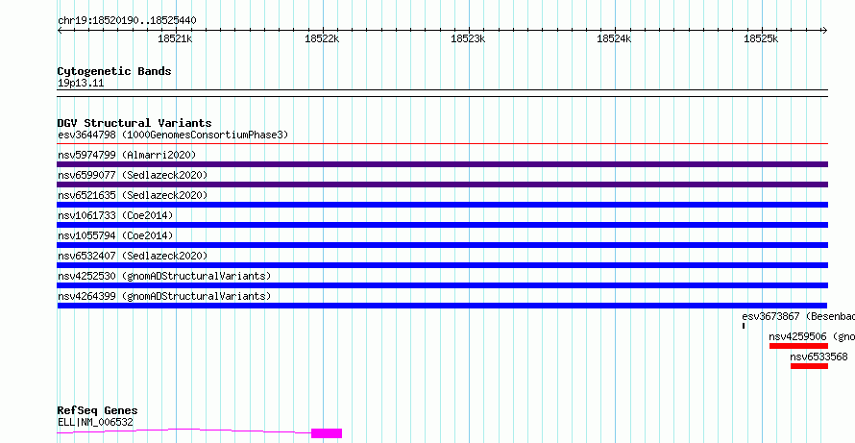
Task: Open nsv1061733 (Coe2014) label
Action: 115,215
